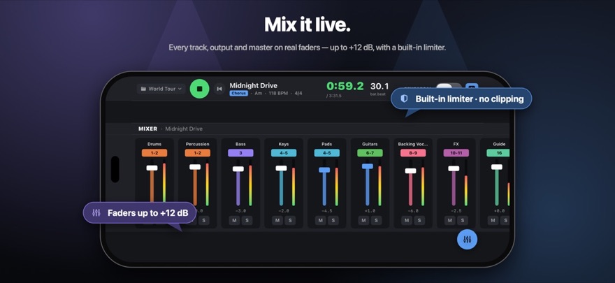Open Bass output badge 3

(x=240, y=153)
